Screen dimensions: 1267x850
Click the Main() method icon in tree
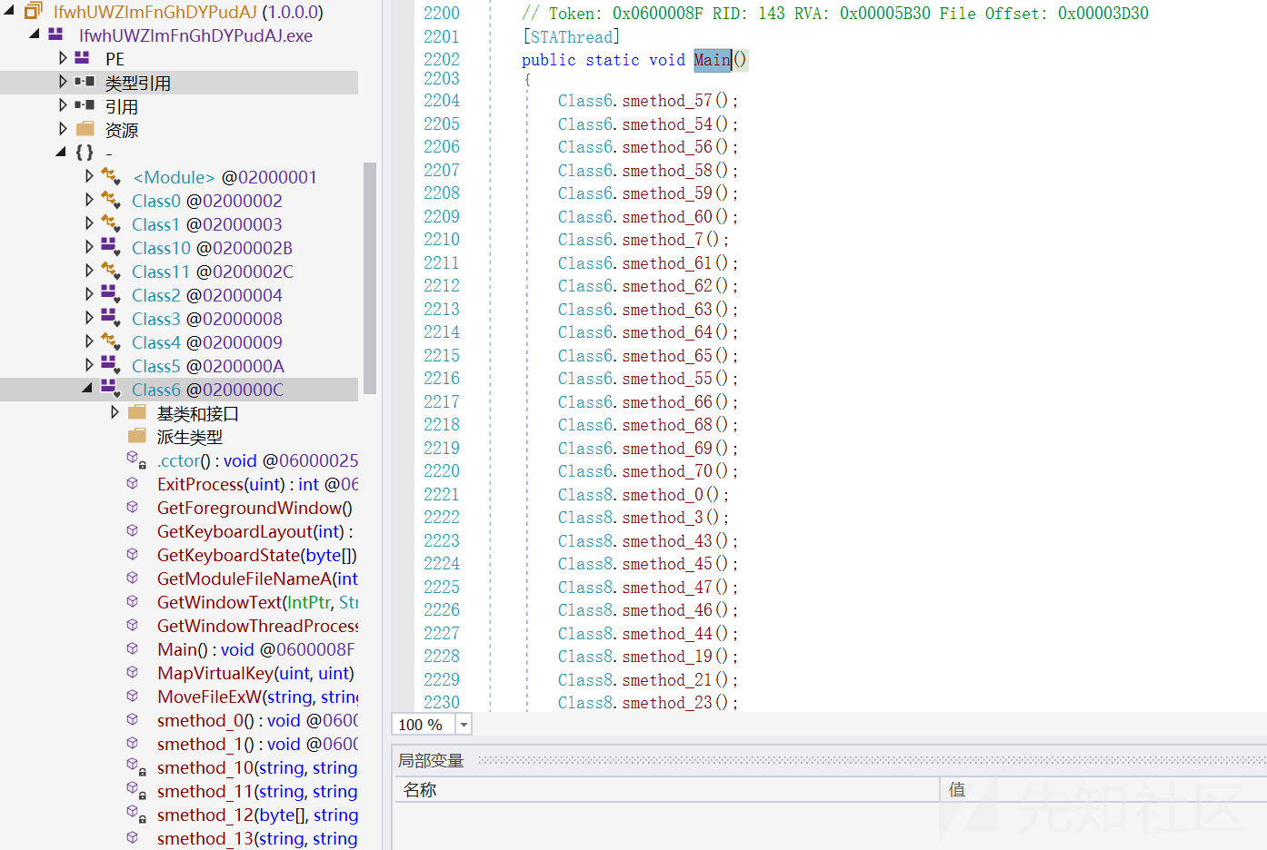[x=133, y=648]
